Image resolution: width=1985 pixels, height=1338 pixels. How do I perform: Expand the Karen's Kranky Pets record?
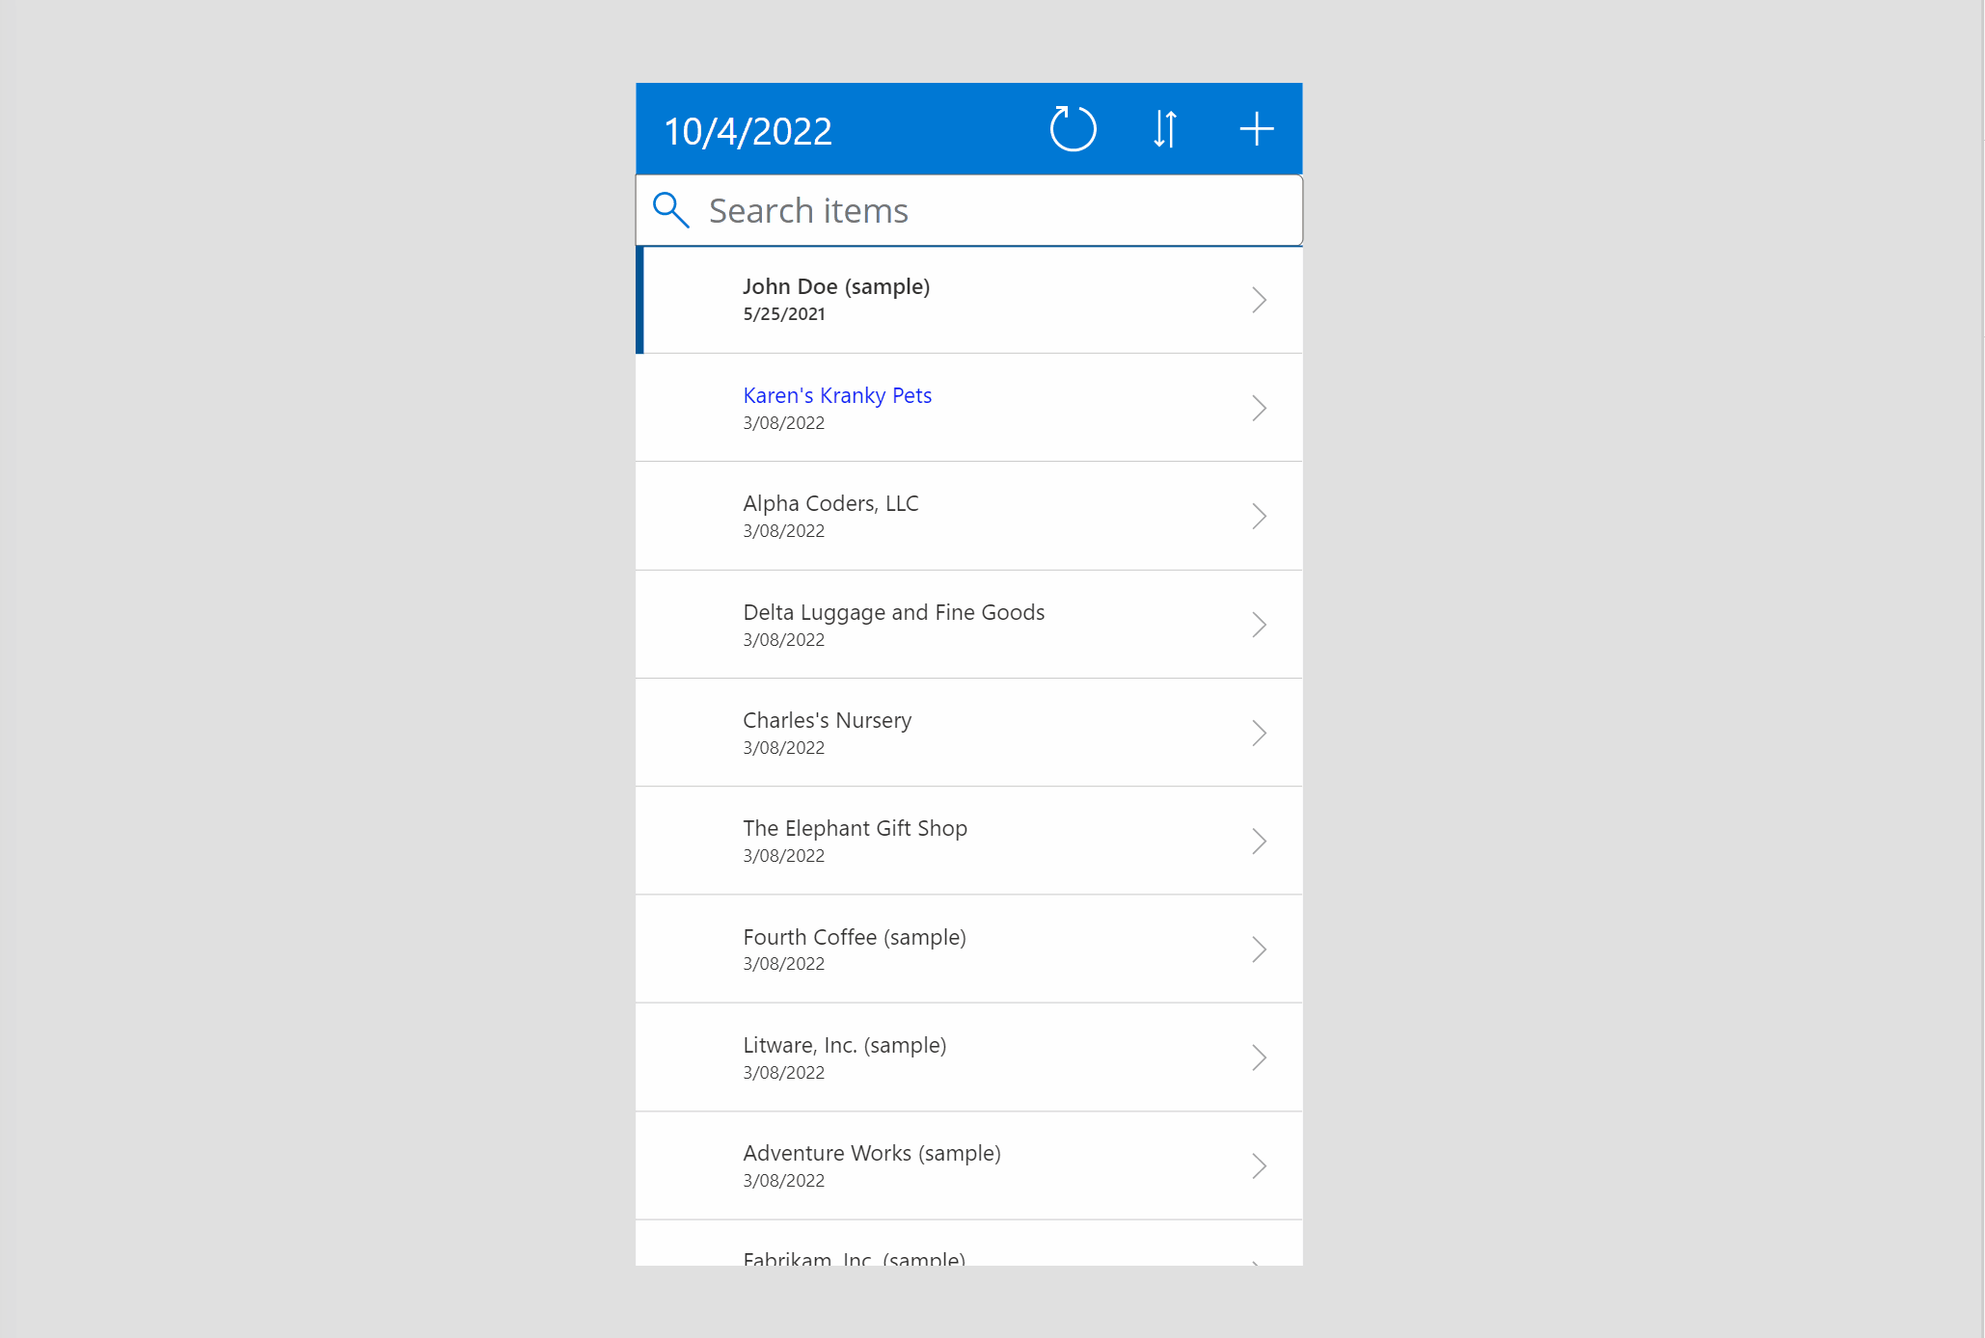tap(1258, 406)
